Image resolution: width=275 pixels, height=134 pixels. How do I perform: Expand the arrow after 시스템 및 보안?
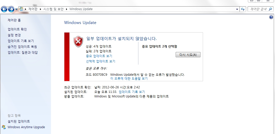pos(67,9)
